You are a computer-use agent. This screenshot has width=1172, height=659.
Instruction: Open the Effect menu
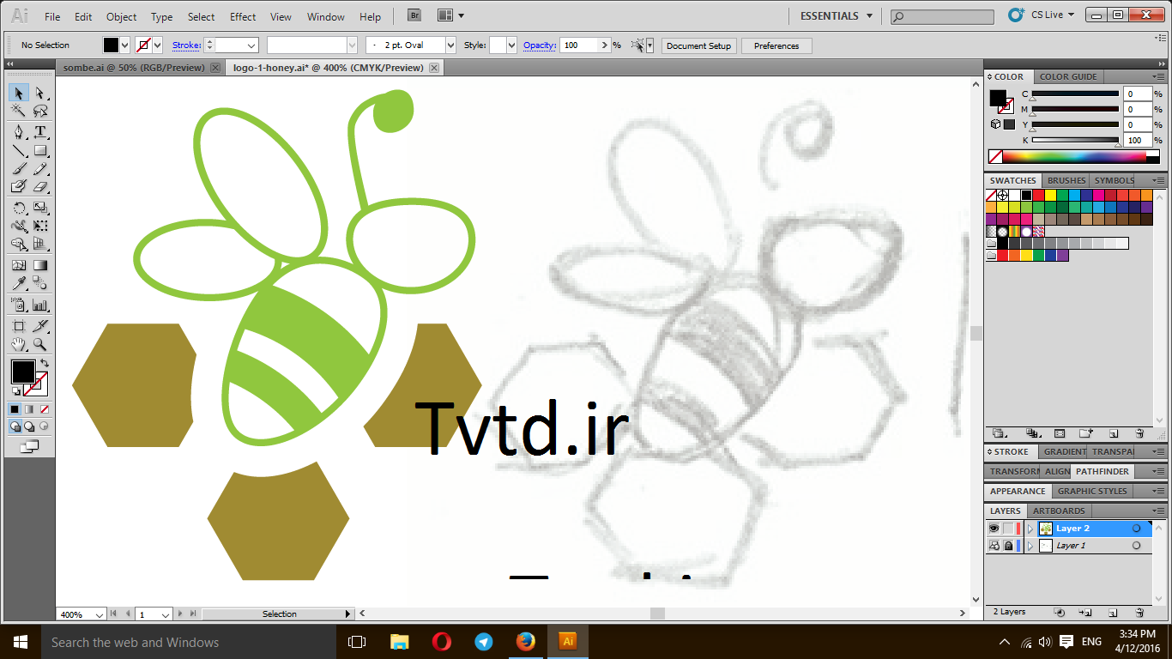(243, 16)
